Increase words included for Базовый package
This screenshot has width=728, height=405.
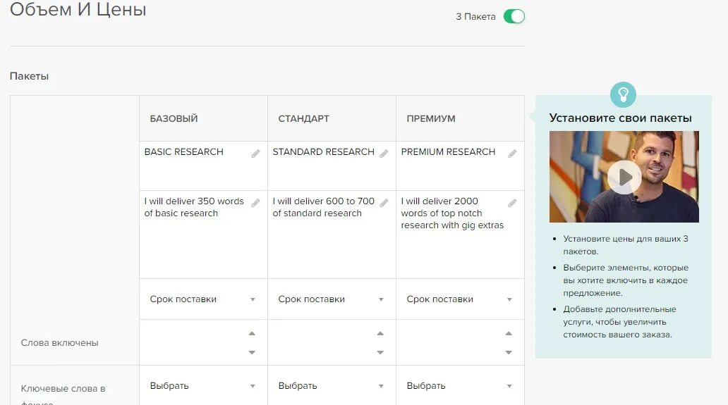click(x=252, y=333)
